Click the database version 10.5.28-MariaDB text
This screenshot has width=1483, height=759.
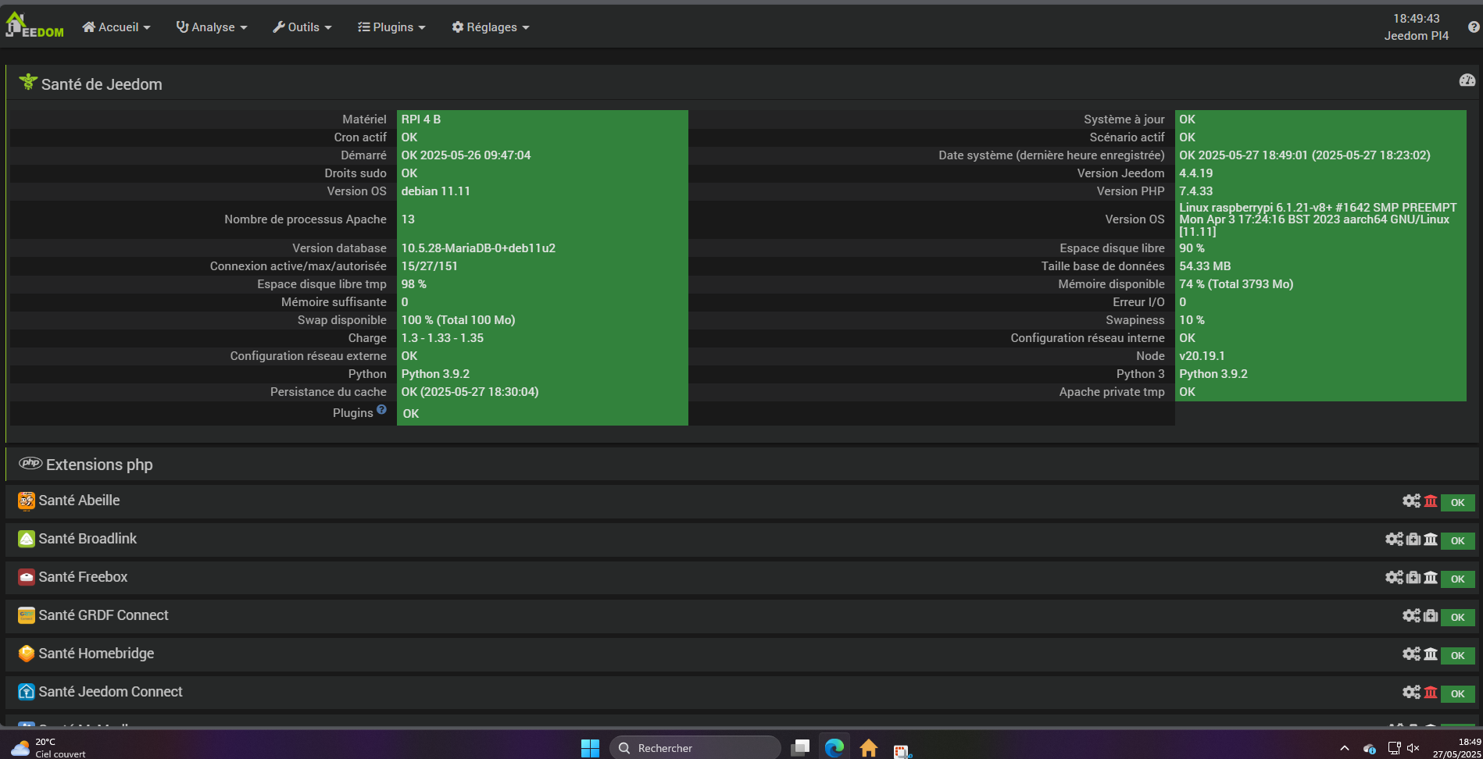point(478,248)
